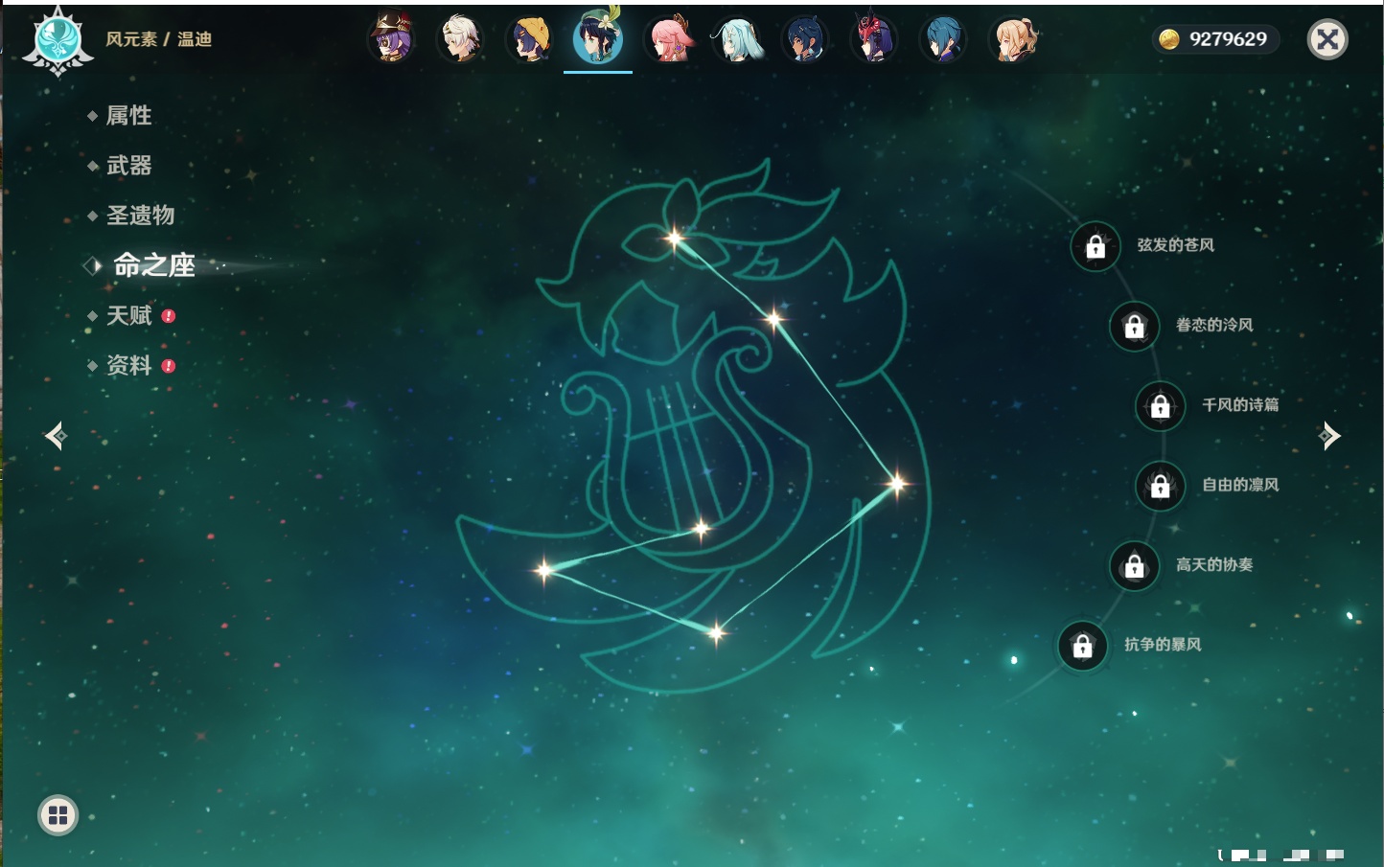
Task: Pick the character wearing the yellow hood
Action: tap(529, 39)
